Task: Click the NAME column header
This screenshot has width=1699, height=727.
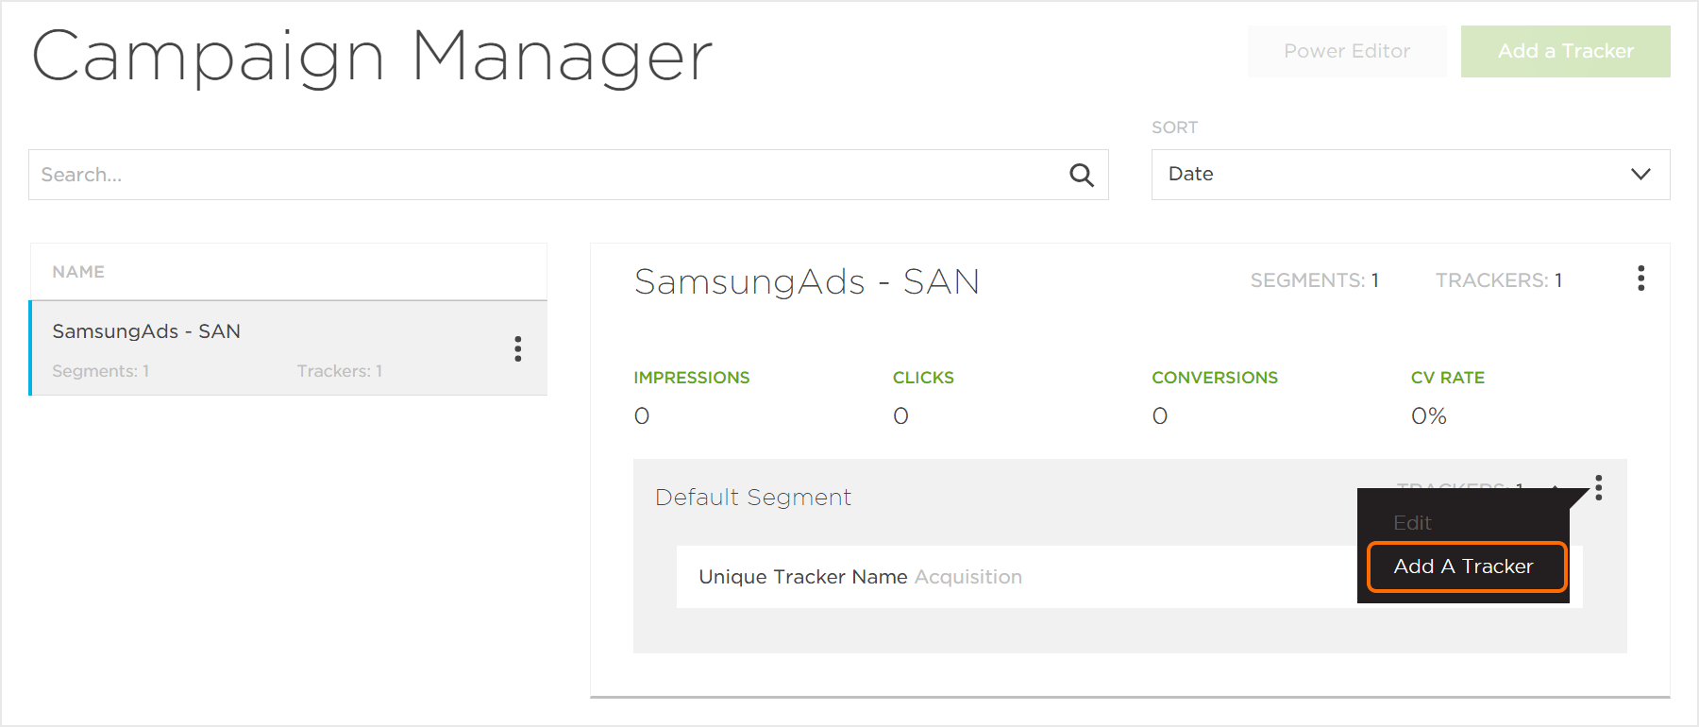Action: click(x=78, y=272)
